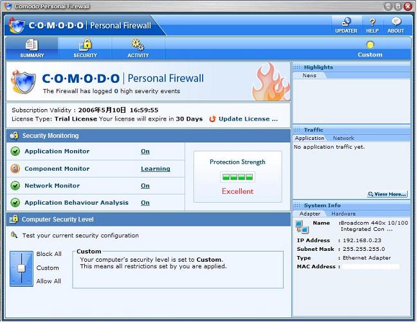Select the Adapter tab in System Info
Screen dimensions: 418x324
[311, 214]
